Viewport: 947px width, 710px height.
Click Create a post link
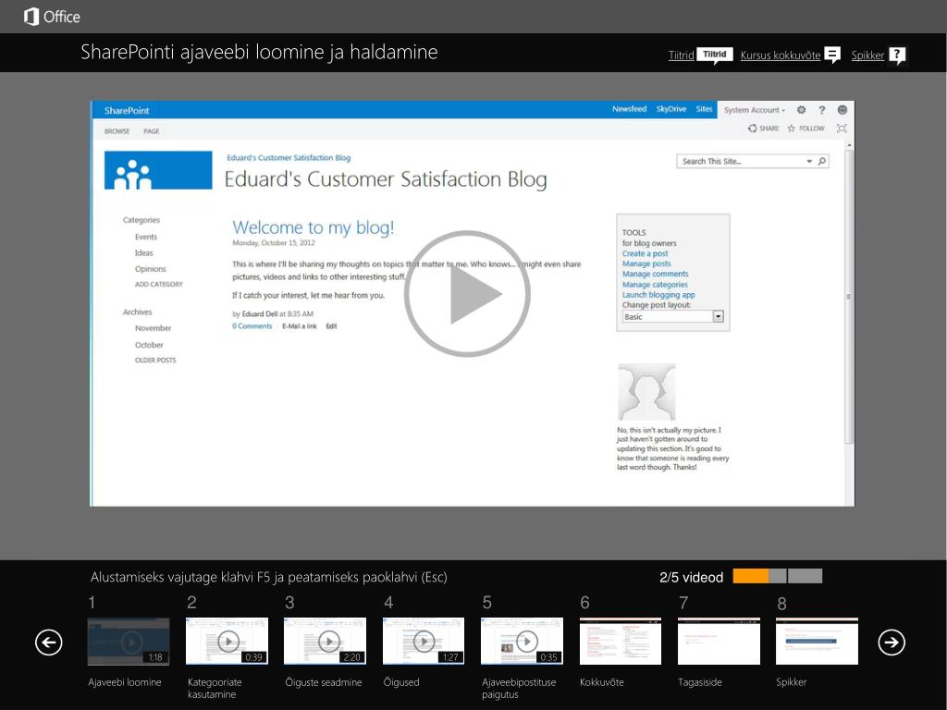645,253
